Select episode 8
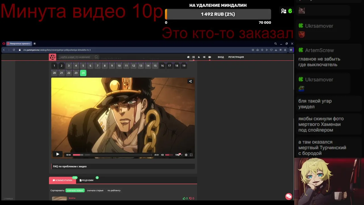364x205 pixels. (x=105, y=66)
